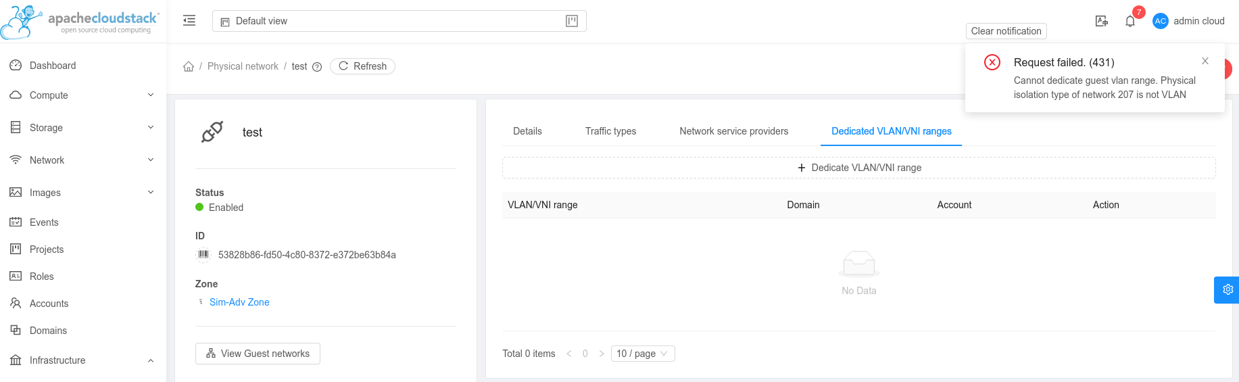1239x382 pixels.
Task: Click the AC user avatar
Action: [1161, 21]
